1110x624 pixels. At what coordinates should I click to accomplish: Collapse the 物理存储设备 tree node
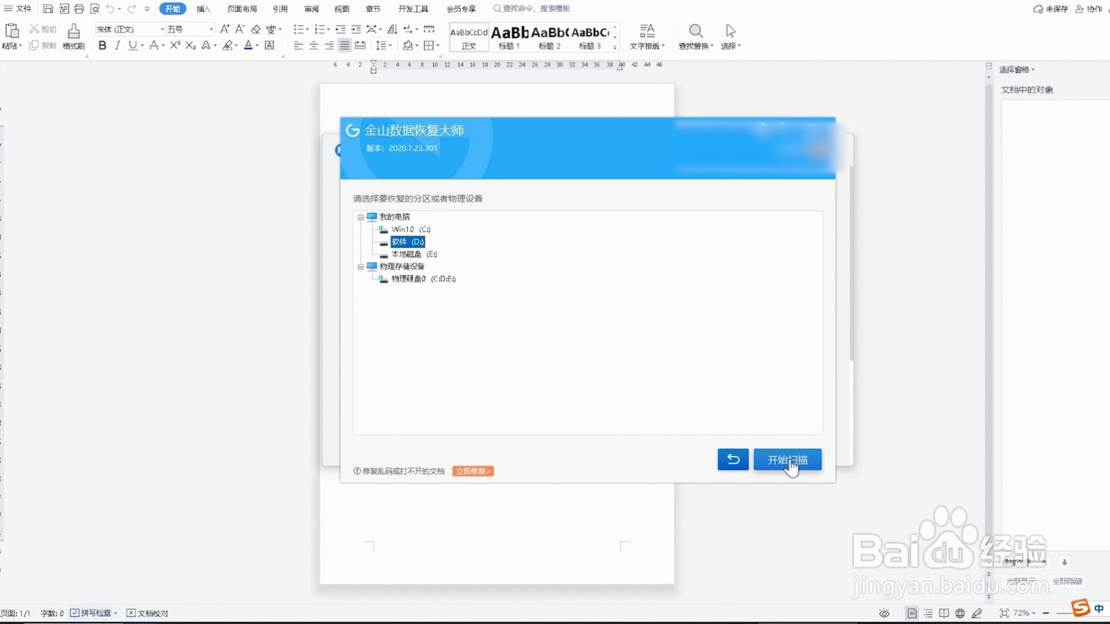click(361, 266)
